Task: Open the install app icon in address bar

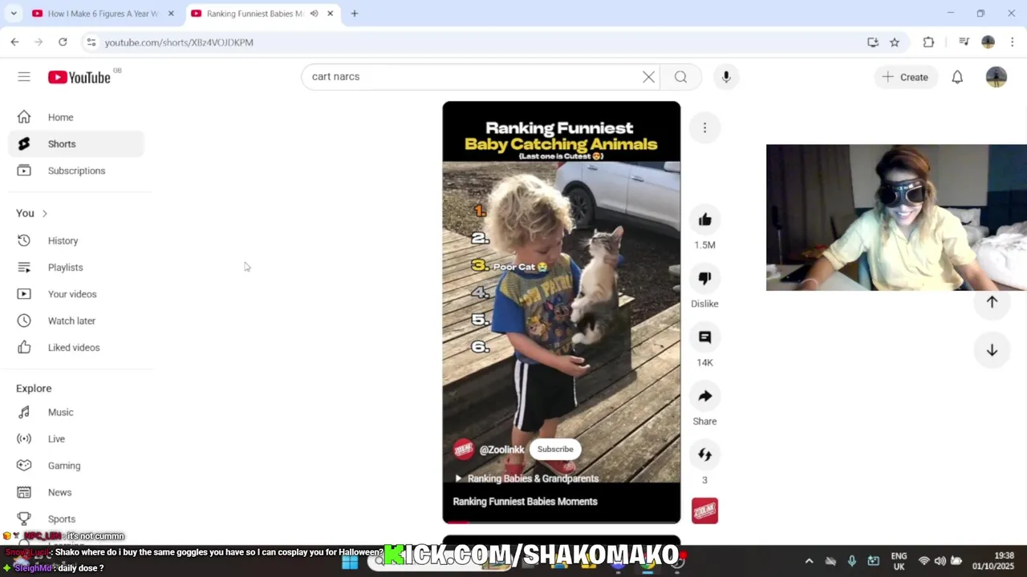Action: coord(873,42)
